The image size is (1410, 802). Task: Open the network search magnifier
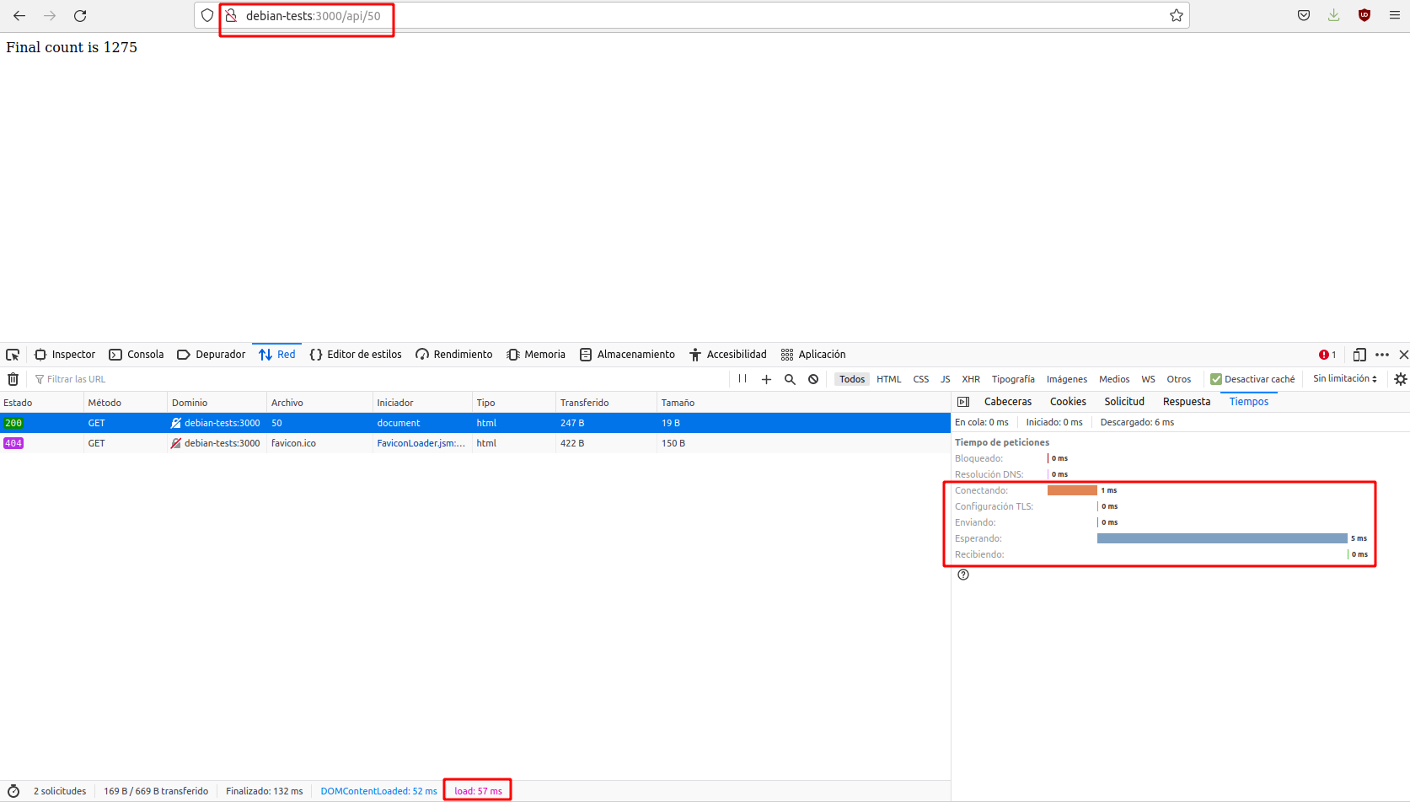790,379
